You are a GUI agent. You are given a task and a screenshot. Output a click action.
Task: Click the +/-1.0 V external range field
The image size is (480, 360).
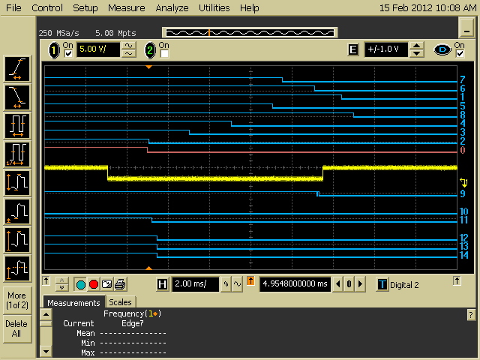tap(386, 49)
